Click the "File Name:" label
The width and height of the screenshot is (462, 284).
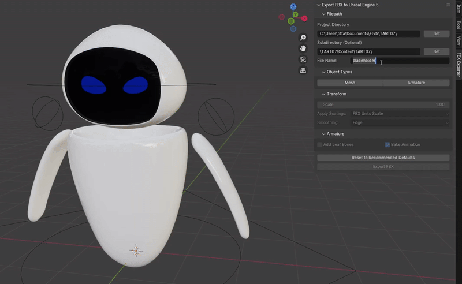pyautogui.click(x=327, y=61)
